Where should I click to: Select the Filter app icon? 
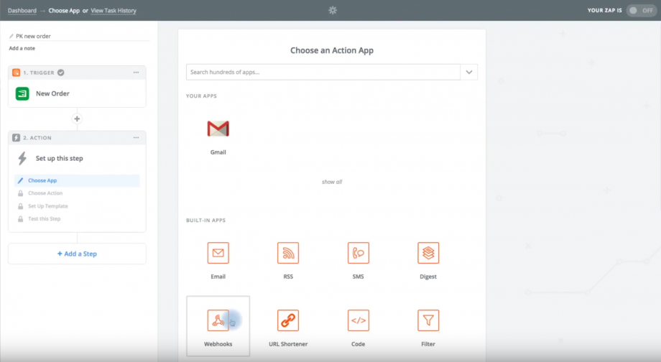point(428,320)
